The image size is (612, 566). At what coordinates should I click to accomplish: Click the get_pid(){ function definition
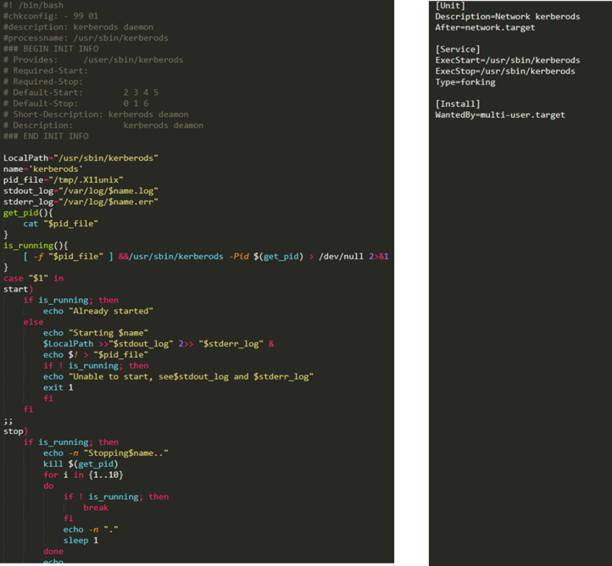pos(28,213)
